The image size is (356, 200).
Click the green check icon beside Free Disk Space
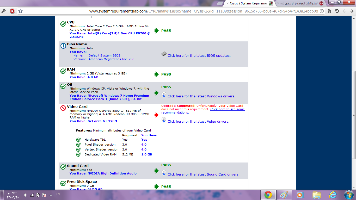point(63,183)
